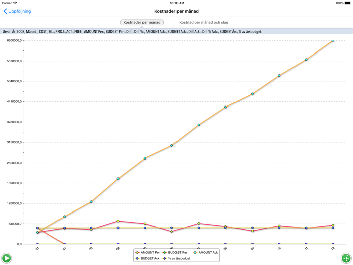
Task: Tap the 3780000,0 y-axis label
Action: tap(14, 122)
